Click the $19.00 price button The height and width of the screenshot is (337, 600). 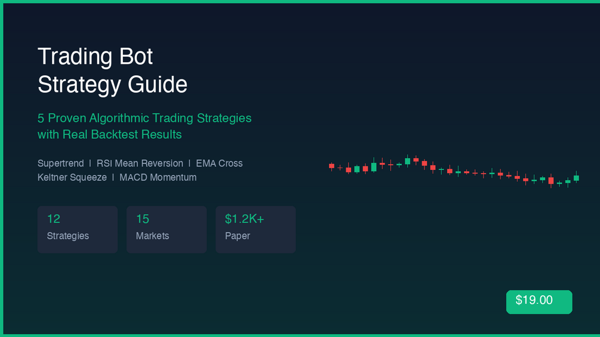(x=539, y=301)
